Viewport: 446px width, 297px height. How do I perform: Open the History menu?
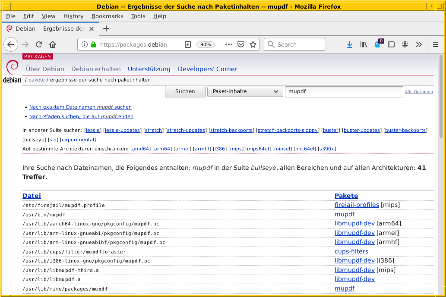coord(73,16)
